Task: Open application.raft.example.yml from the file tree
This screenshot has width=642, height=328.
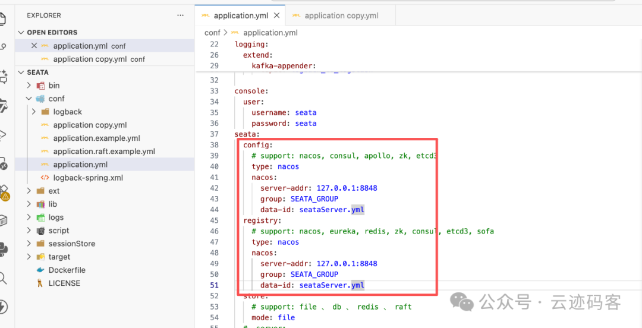Action: 104,152
